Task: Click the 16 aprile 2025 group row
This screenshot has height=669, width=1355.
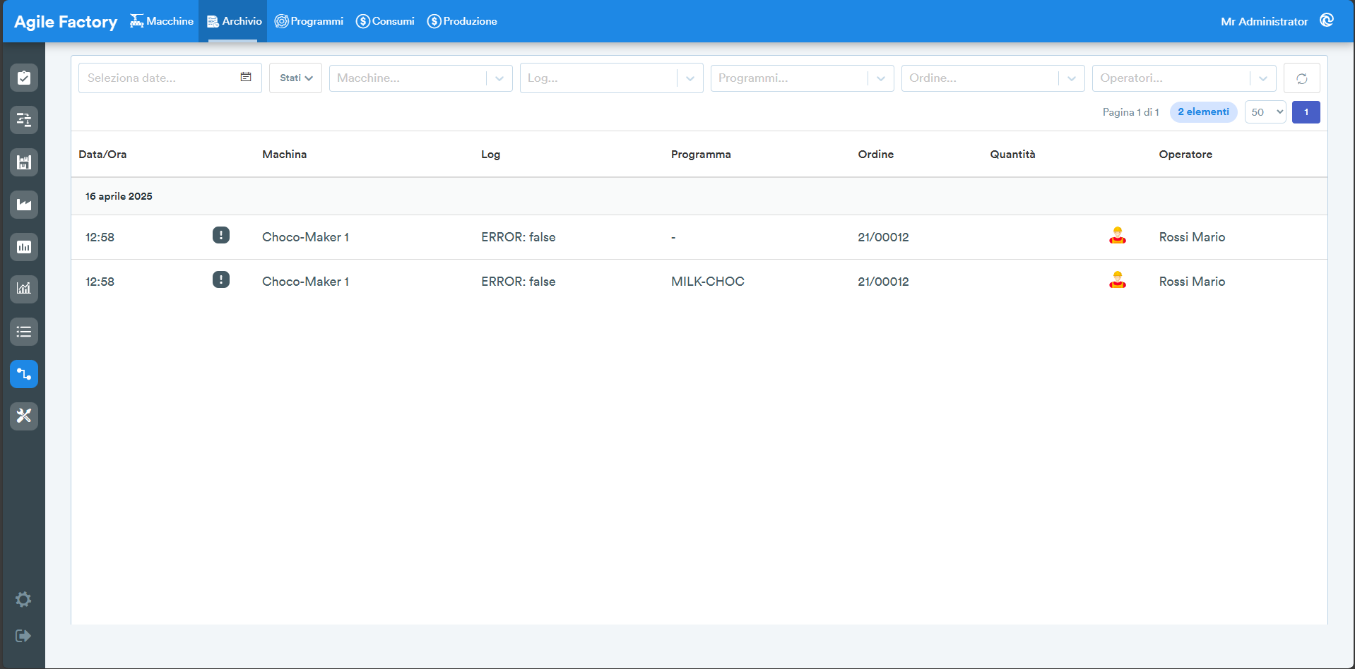Action: pyautogui.click(x=699, y=196)
